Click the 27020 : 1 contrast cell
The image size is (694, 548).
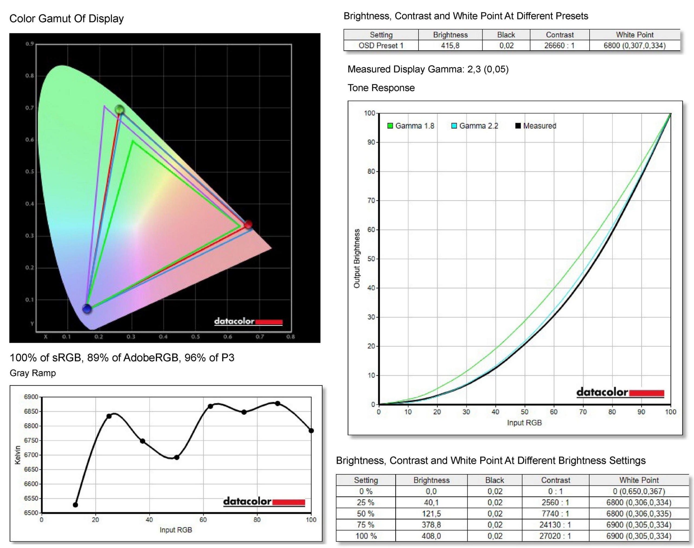click(555, 536)
